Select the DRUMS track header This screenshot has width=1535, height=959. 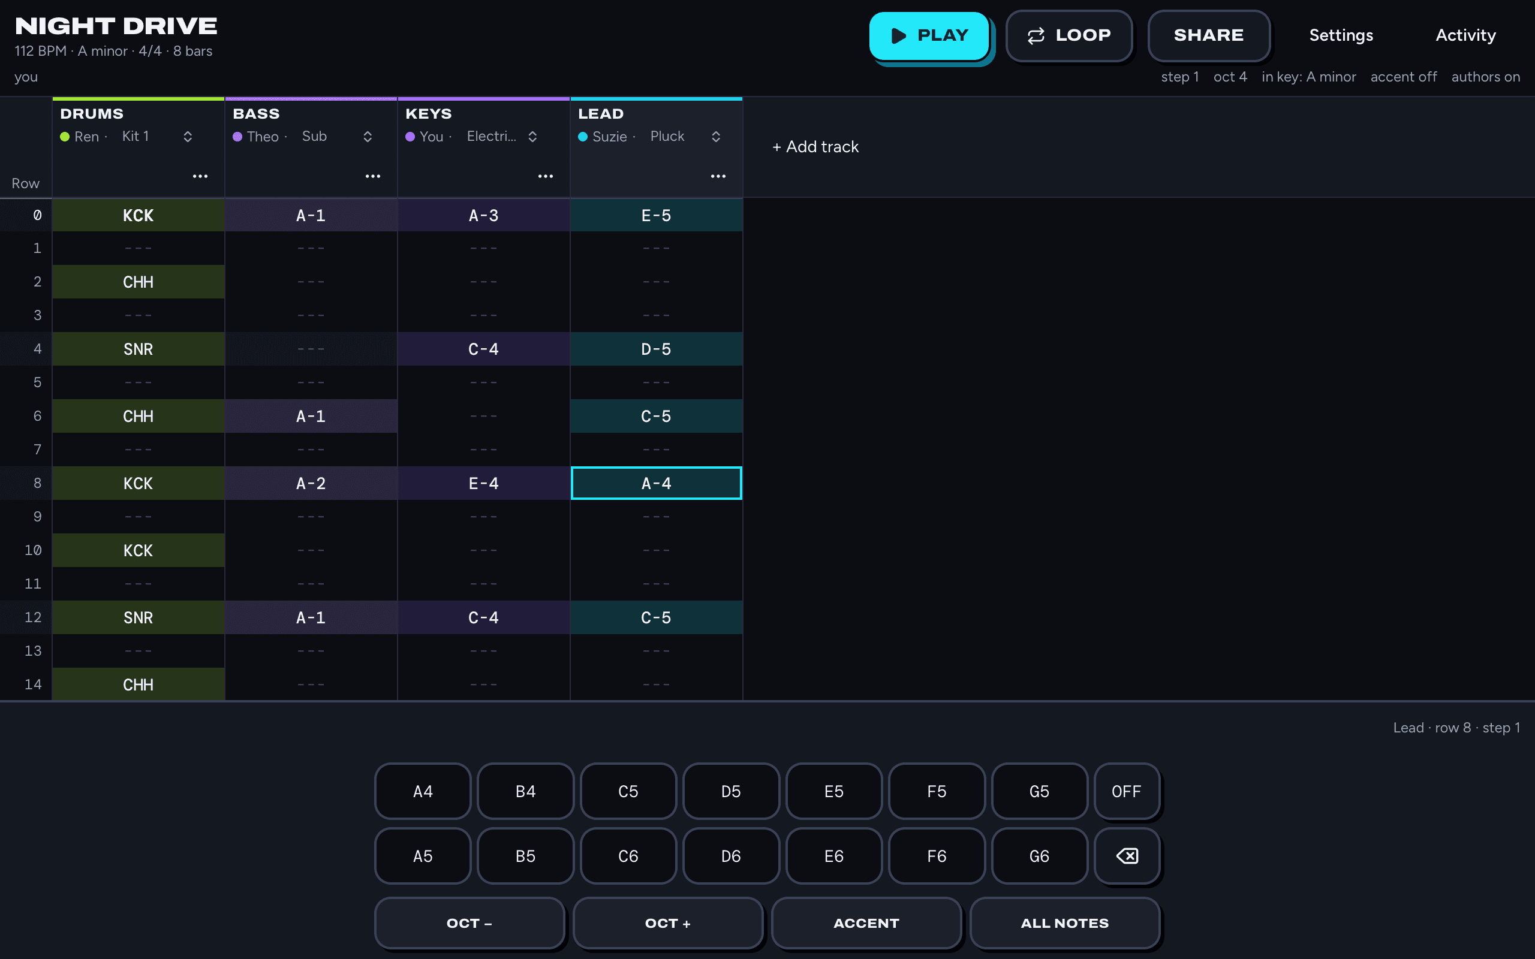(x=92, y=113)
